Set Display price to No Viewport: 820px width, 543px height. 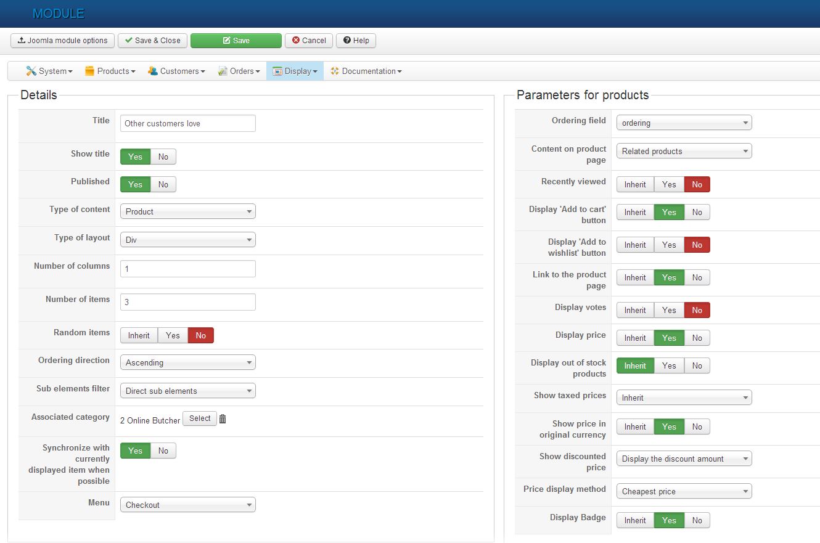[697, 338]
